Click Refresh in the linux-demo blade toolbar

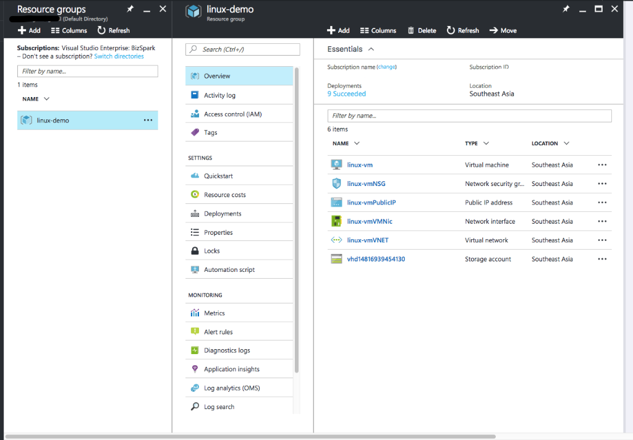[x=462, y=30]
